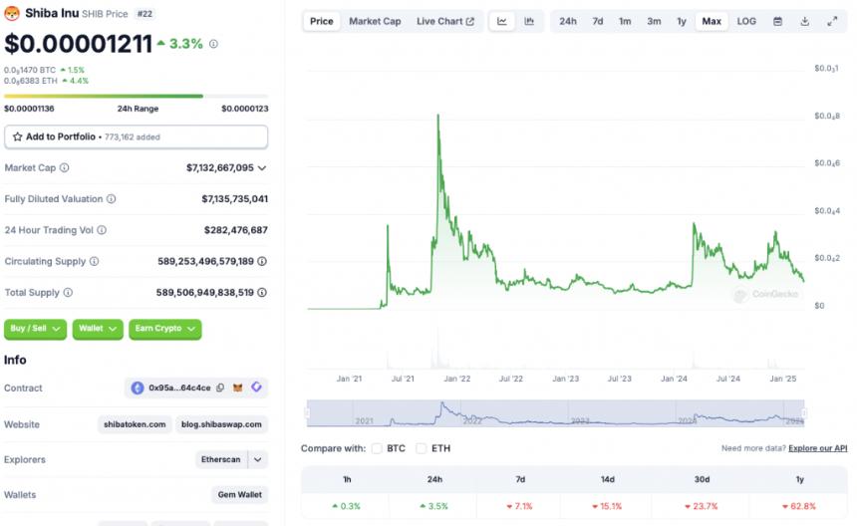
Task: Set chart range to 7d
Action: tap(598, 21)
